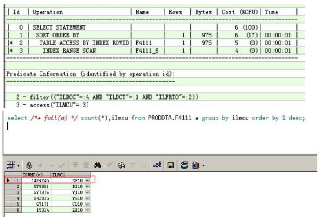The width and height of the screenshot is (321, 220).
Task: Select the cell with value 67171
Action: tap(36, 204)
